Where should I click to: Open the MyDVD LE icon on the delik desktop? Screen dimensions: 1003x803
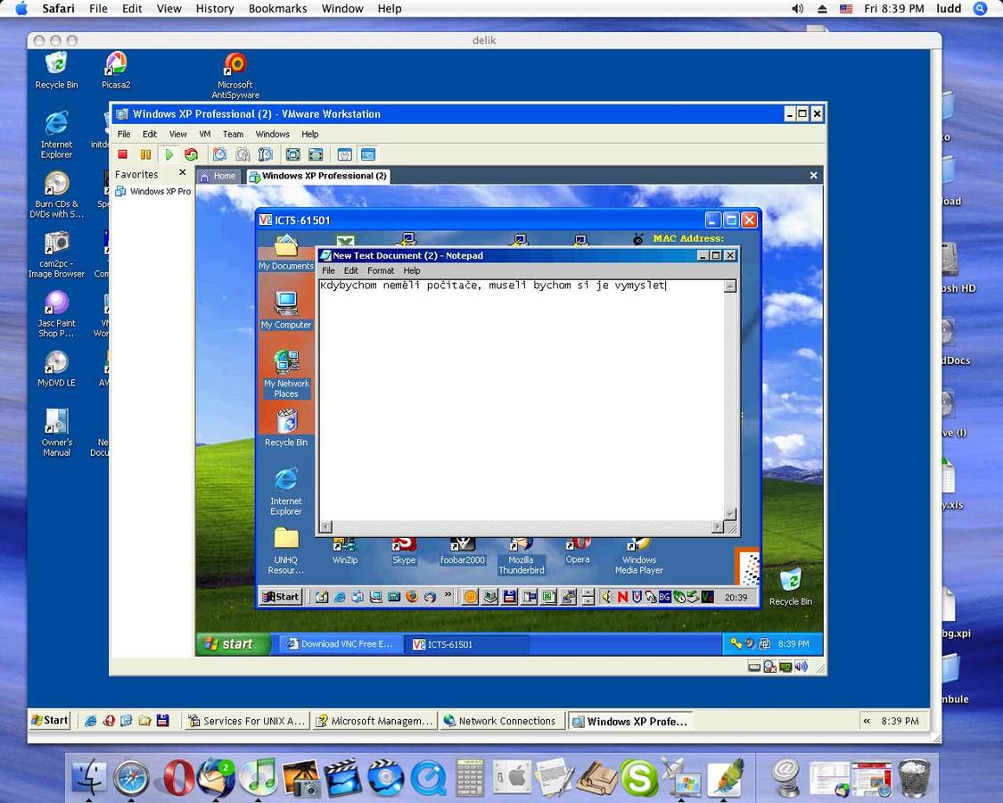pos(56,369)
